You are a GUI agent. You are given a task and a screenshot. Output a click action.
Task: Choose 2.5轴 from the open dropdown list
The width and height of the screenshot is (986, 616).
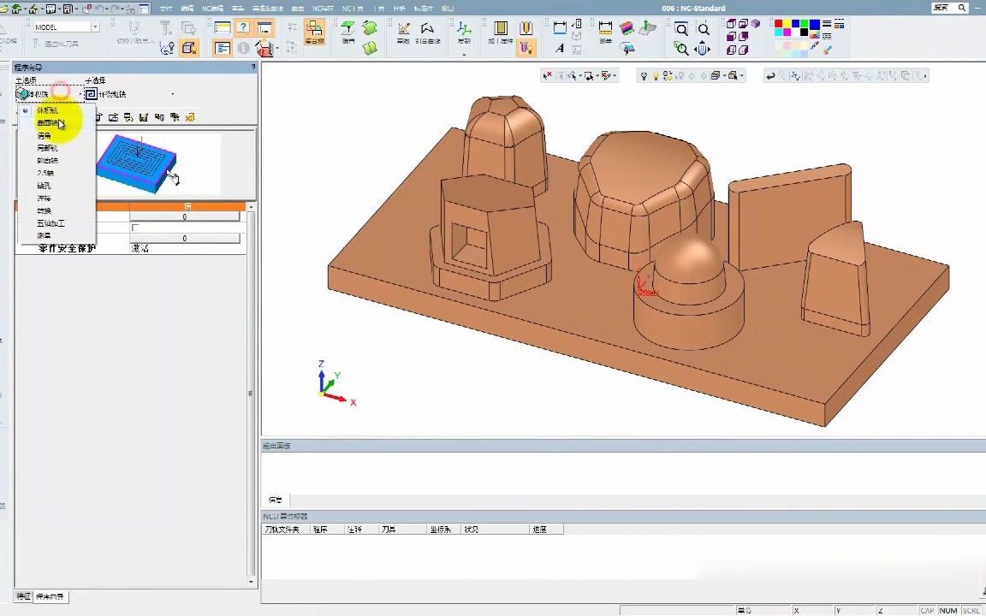[45, 173]
